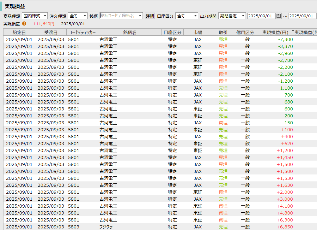This screenshot has height=230, width=317.
Task: Select the row with loss -2,200
Action: click(x=160, y=67)
